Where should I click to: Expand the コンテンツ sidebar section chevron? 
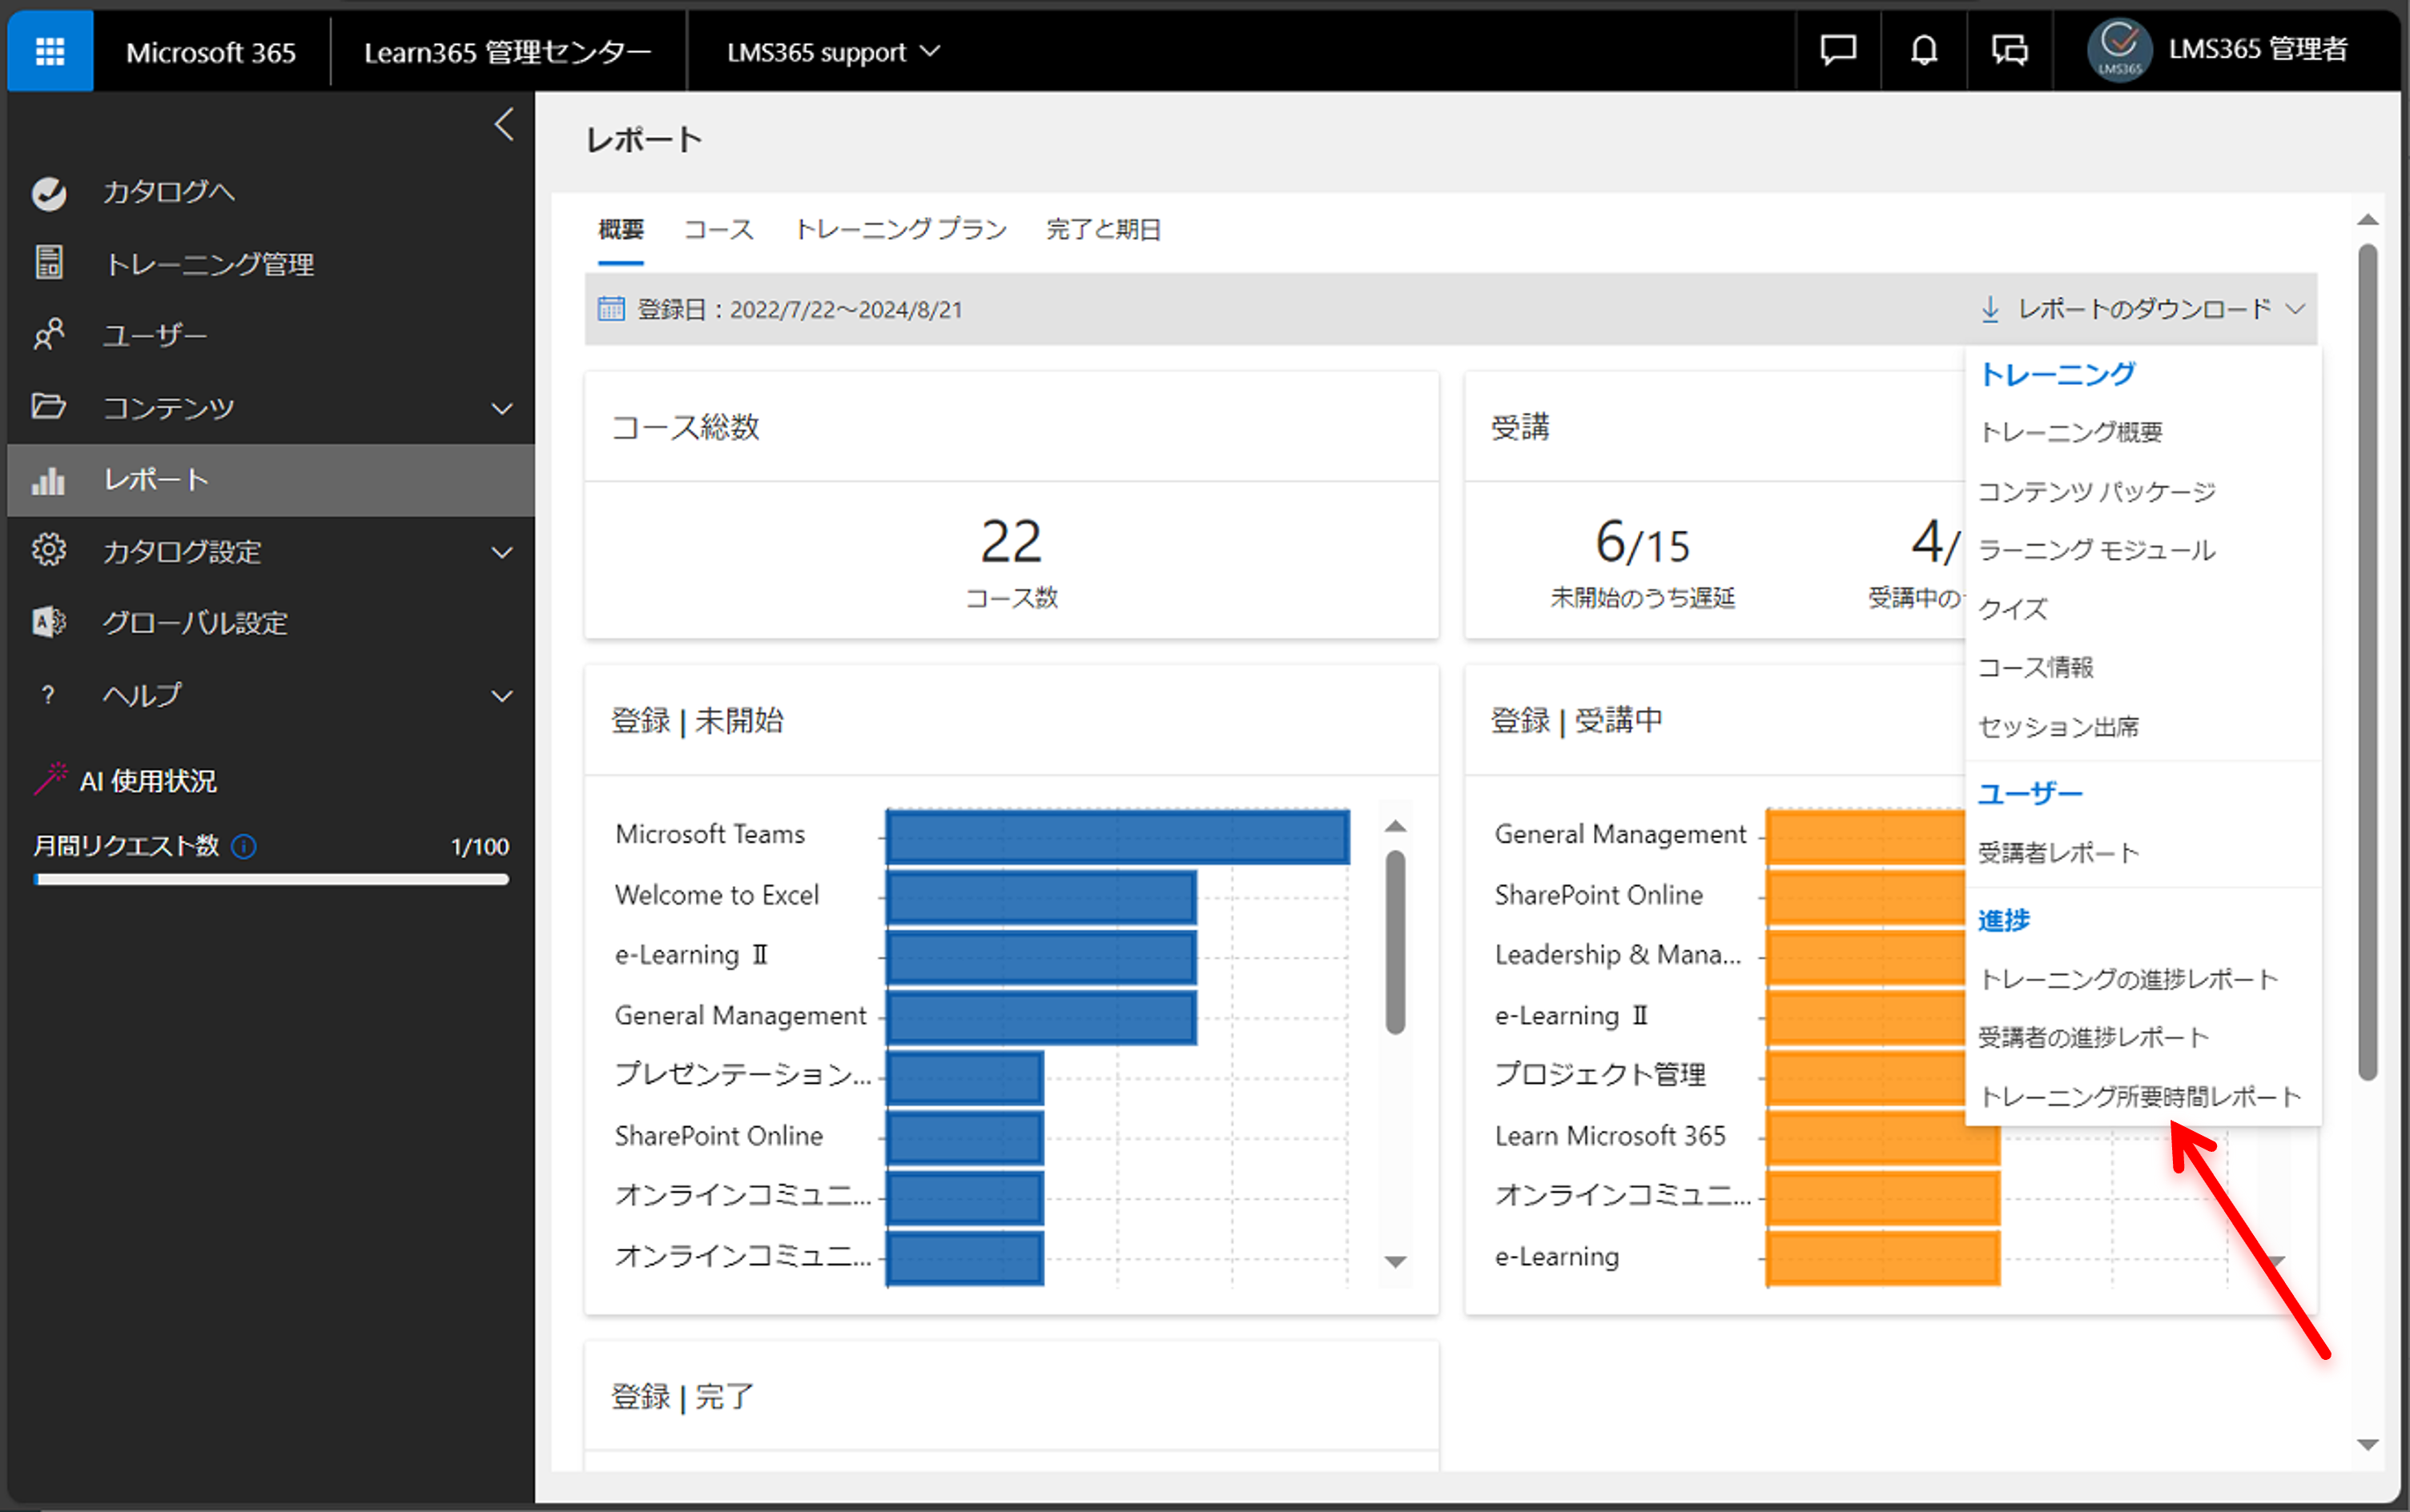(x=502, y=408)
